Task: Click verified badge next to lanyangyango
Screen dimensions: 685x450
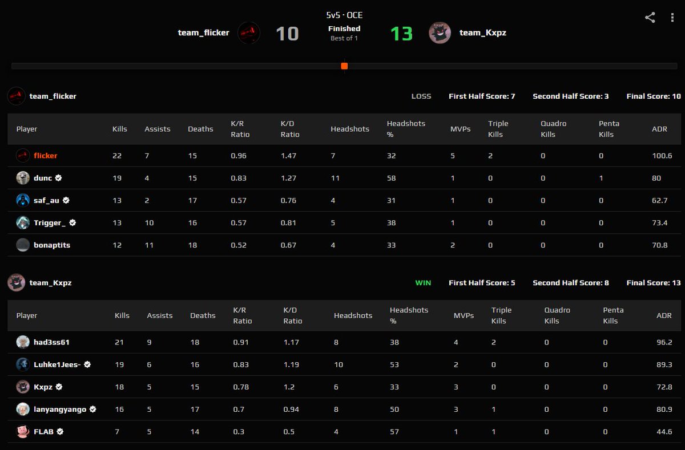Action: (x=92, y=409)
